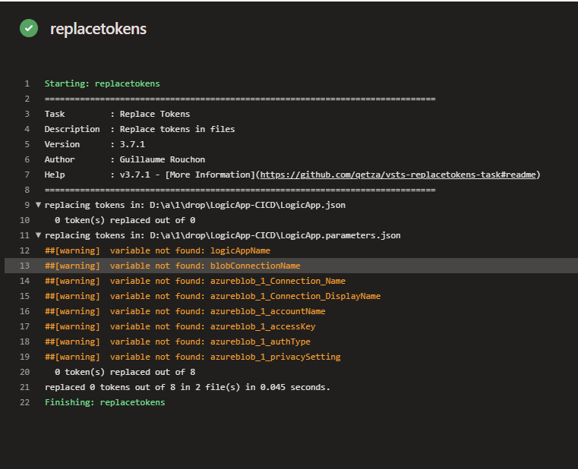Image resolution: width=578 pixels, height=469 pixels.
Task: Select the '0 token(s) replaced out of 8' line
Action: click(125, 372)
